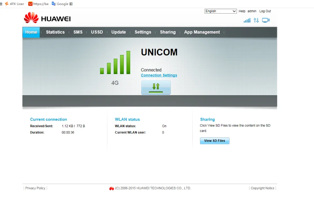Click the Help link
The width and height of the screenshot is (314, 217).
click(x=242, y=11)
